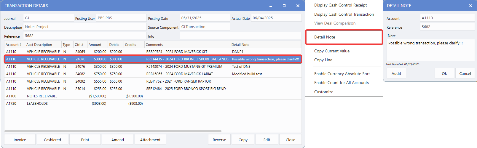Open the Customize menu option
Screen dimensions: 477x148
click(x=324, y=92)
